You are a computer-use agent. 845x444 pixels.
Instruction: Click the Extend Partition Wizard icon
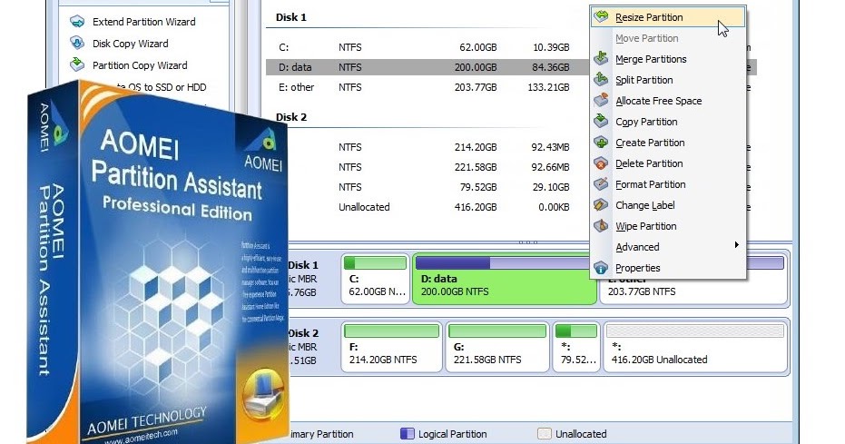pos(77,22)
